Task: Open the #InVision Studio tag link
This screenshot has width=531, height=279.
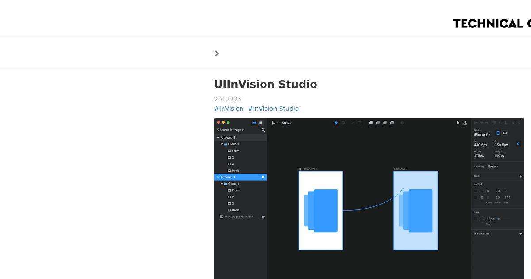Action: pyautogui.click(x=273, y=108)
